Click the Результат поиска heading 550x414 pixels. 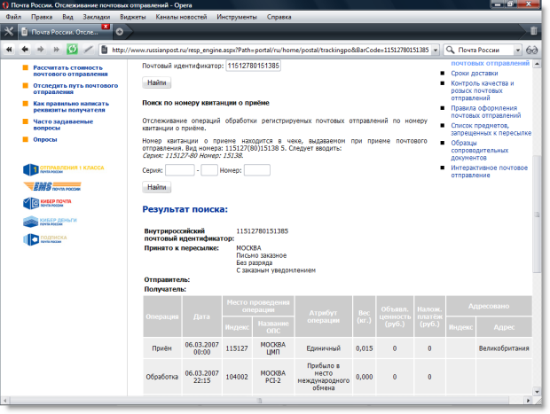[185, 209]
